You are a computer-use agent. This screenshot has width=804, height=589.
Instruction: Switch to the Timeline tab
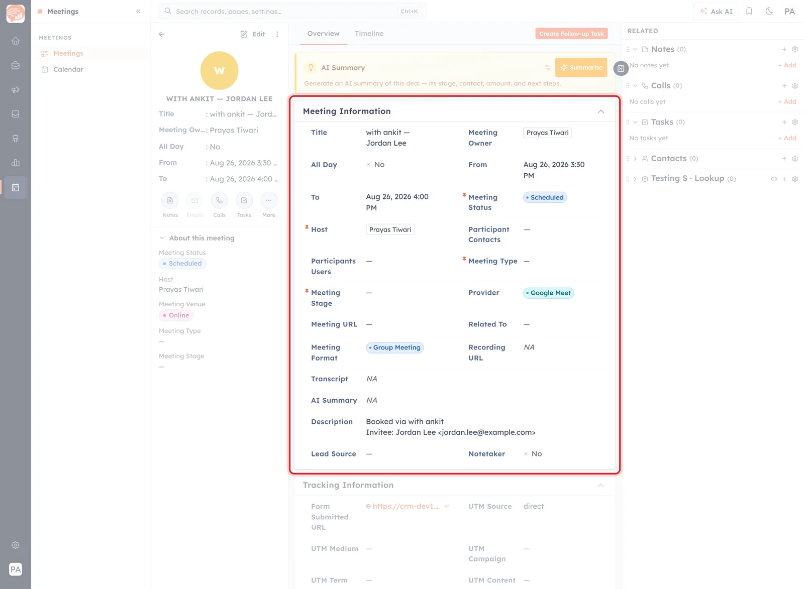(369, 34)
